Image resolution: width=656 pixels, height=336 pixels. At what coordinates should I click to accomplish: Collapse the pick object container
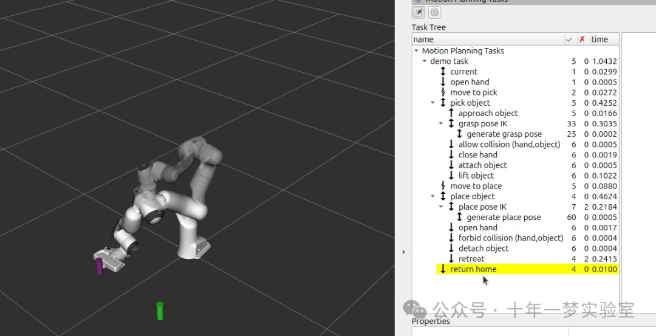pos(432,103)
